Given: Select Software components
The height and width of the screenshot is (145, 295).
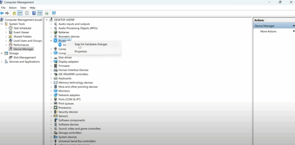Looking at the screenshot, I should point(71,120).
